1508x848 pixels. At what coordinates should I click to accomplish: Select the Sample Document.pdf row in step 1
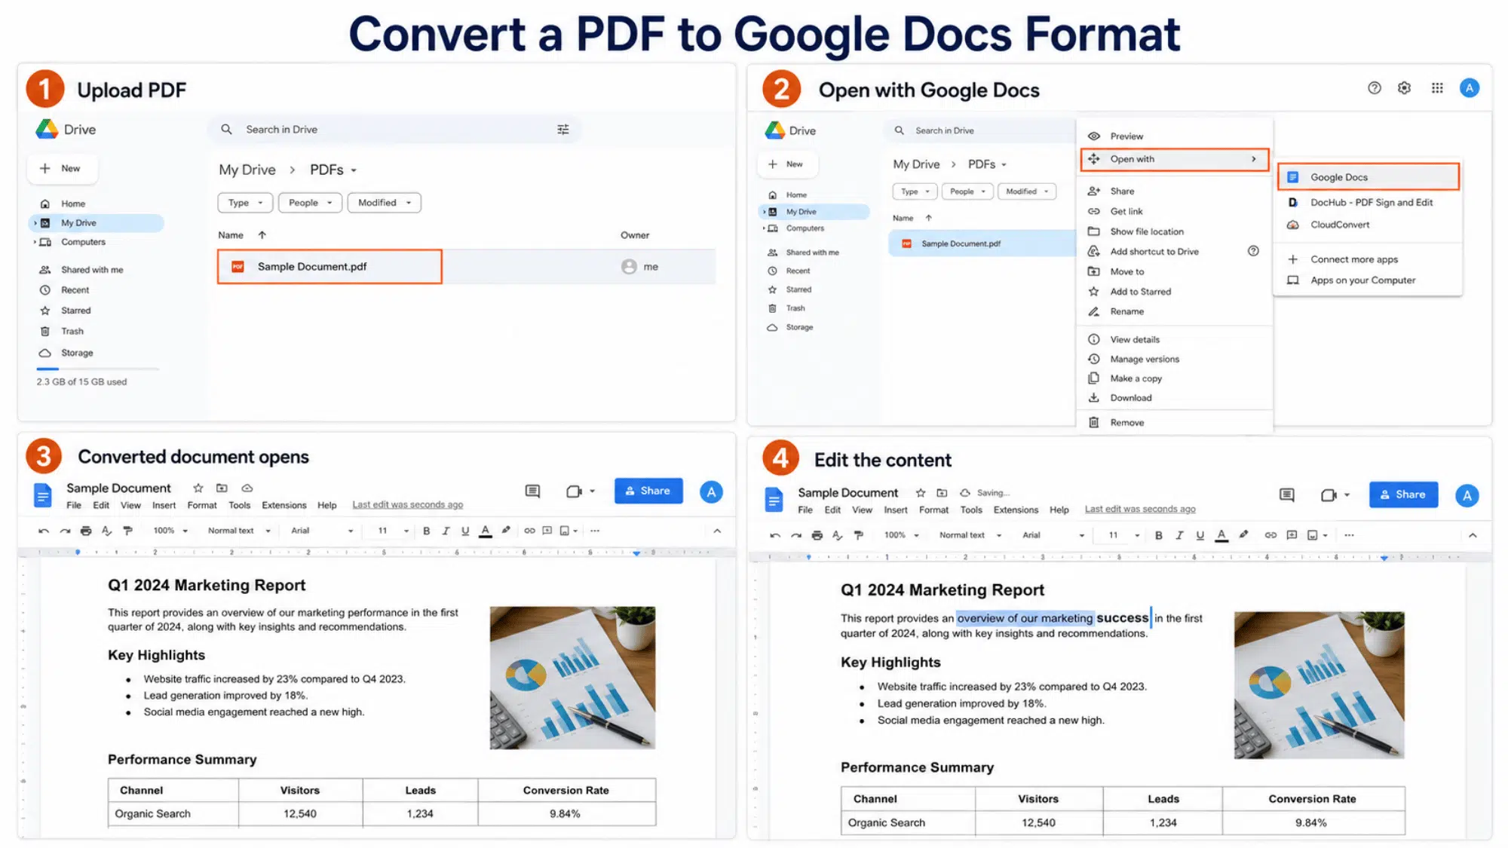tap(467, 267)
